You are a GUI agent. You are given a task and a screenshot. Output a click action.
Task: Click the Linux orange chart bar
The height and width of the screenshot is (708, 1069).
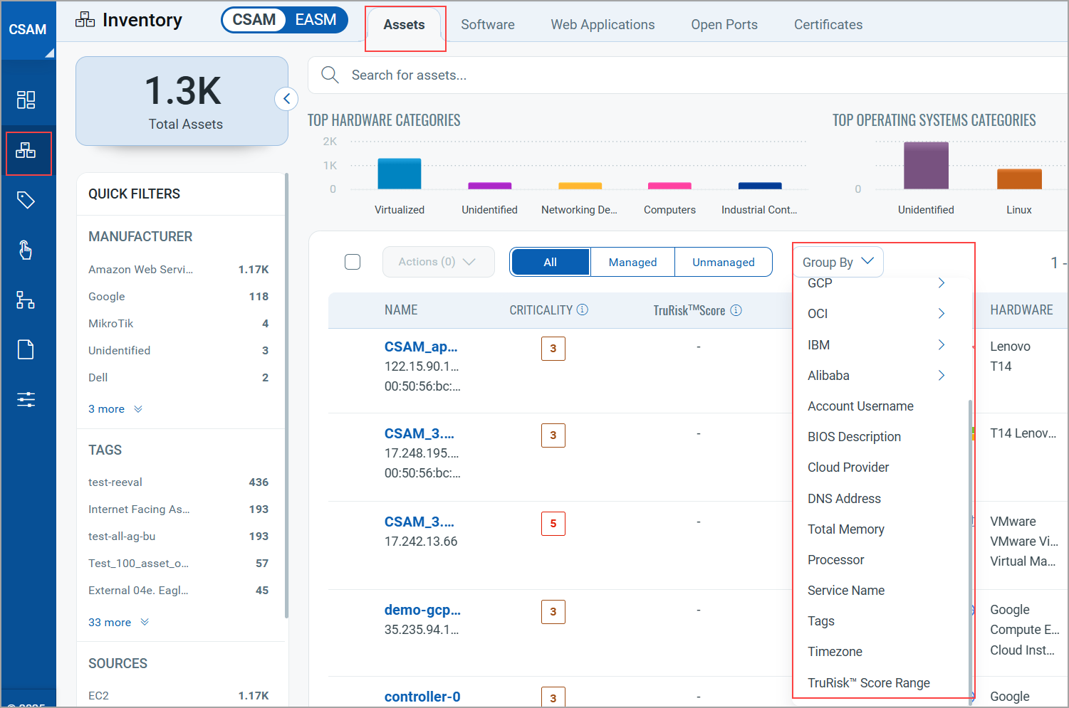1019,179
